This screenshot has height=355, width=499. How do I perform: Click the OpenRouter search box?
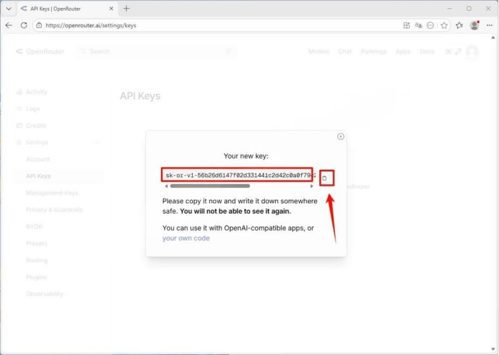(x=156, y=51)
